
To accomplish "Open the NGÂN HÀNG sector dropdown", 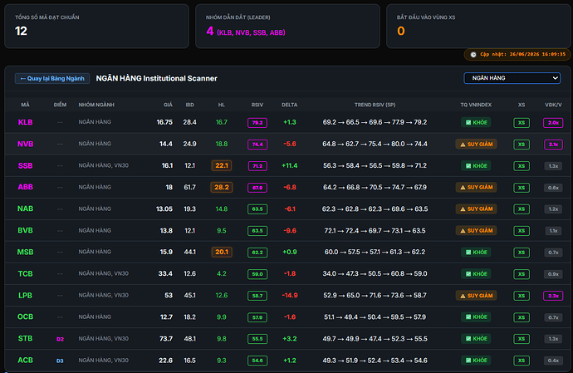I will (x=512, y=78).
